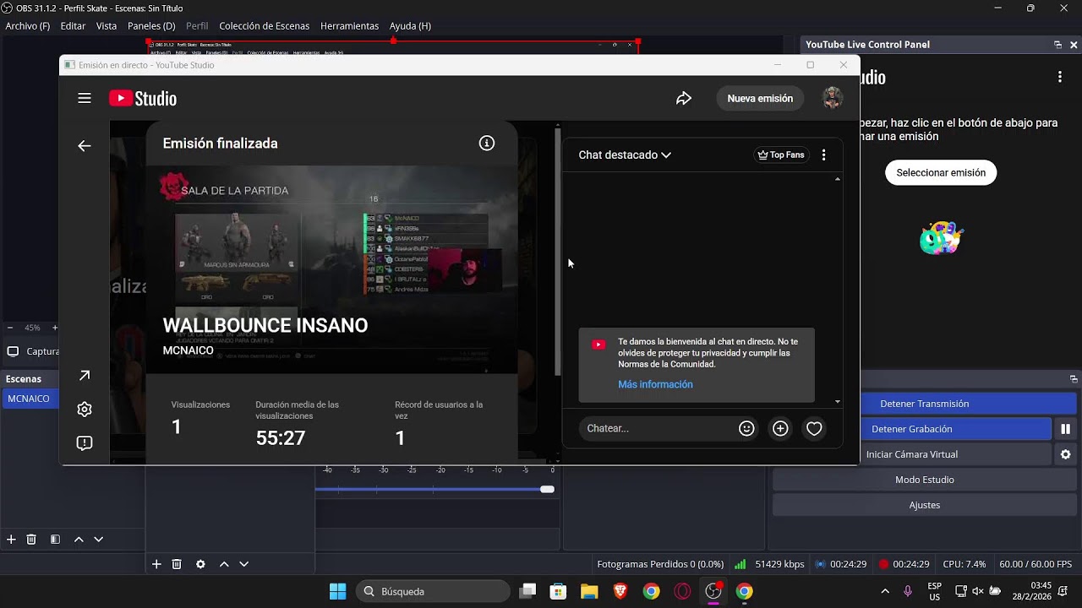
Task: Open virtual camera settings gear icon
Action: (x=1066, y=454)
